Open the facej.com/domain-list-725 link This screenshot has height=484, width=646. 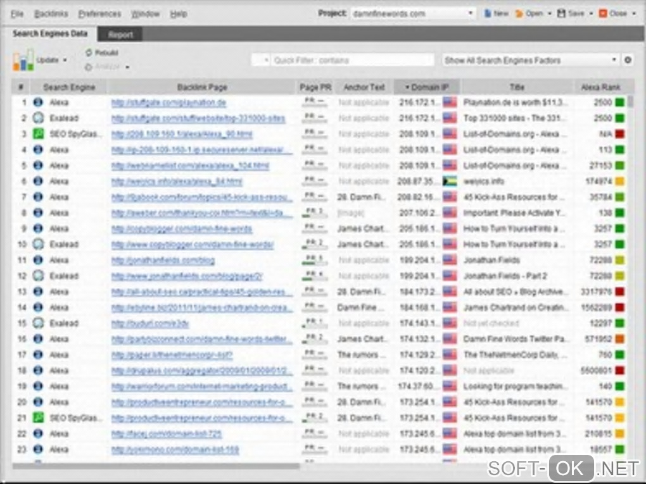tap(167, 434)
